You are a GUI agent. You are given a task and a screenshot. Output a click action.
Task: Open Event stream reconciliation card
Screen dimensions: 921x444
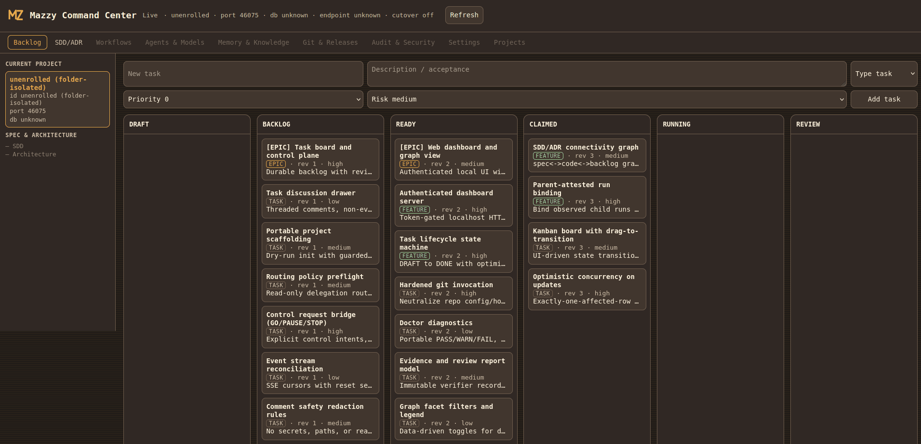(320, 373)
